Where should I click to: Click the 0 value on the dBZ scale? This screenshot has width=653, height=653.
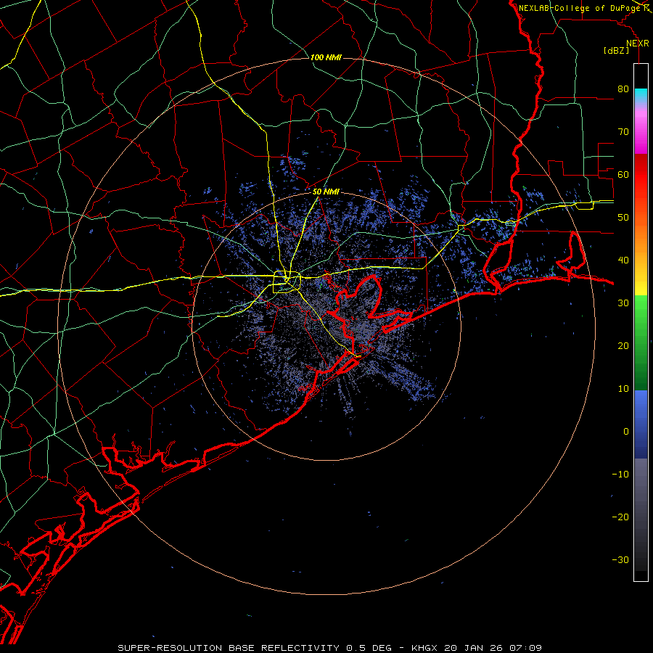626,432
